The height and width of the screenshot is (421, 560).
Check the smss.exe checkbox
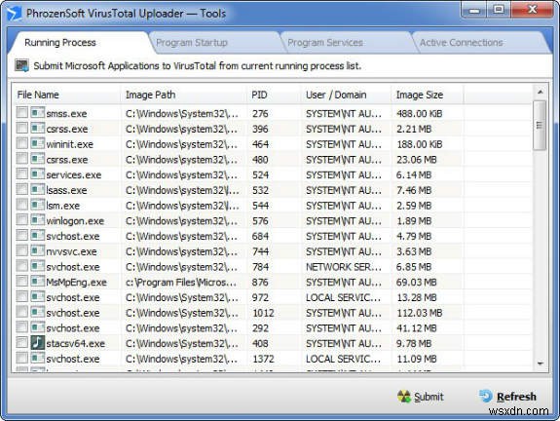tap(21, 113)
